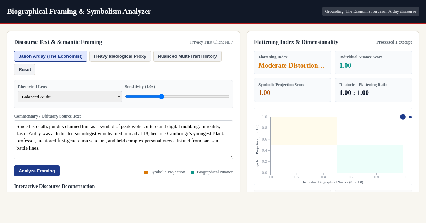Click the Moderate Distortion value

point(291,65)
